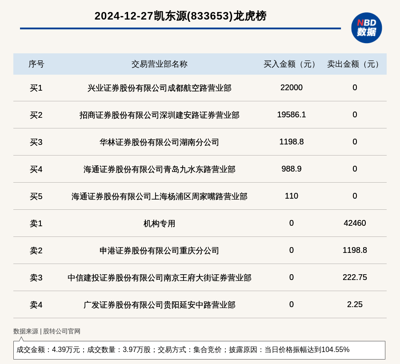
Task: Click the sell amount 2.25
Action: (x=355, y=304)
